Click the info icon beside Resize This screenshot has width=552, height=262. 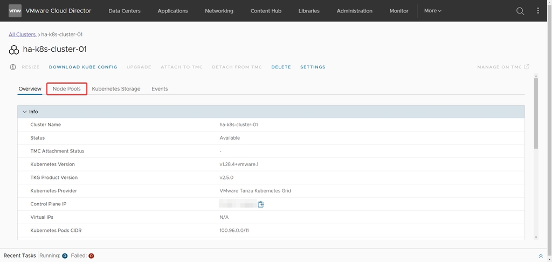click(13, 67)
